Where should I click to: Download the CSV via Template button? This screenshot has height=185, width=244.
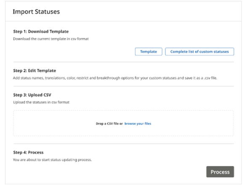pos(149,52)
